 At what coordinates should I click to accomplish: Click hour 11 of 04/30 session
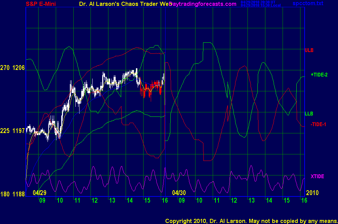pyautogui.click(x=217, y=201)
